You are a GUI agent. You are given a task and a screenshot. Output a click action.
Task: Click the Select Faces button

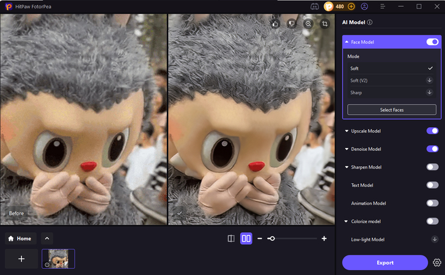coord(392,110)
